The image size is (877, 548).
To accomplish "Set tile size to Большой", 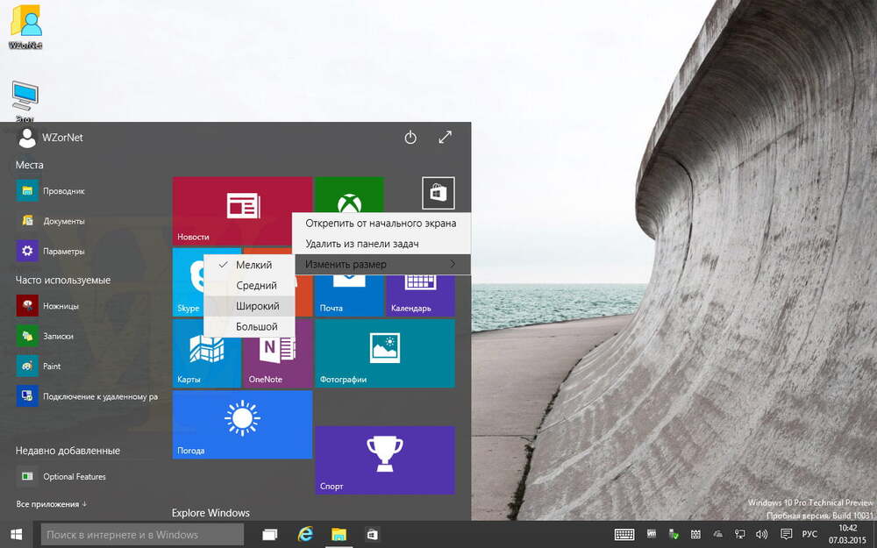I will 254,325.
